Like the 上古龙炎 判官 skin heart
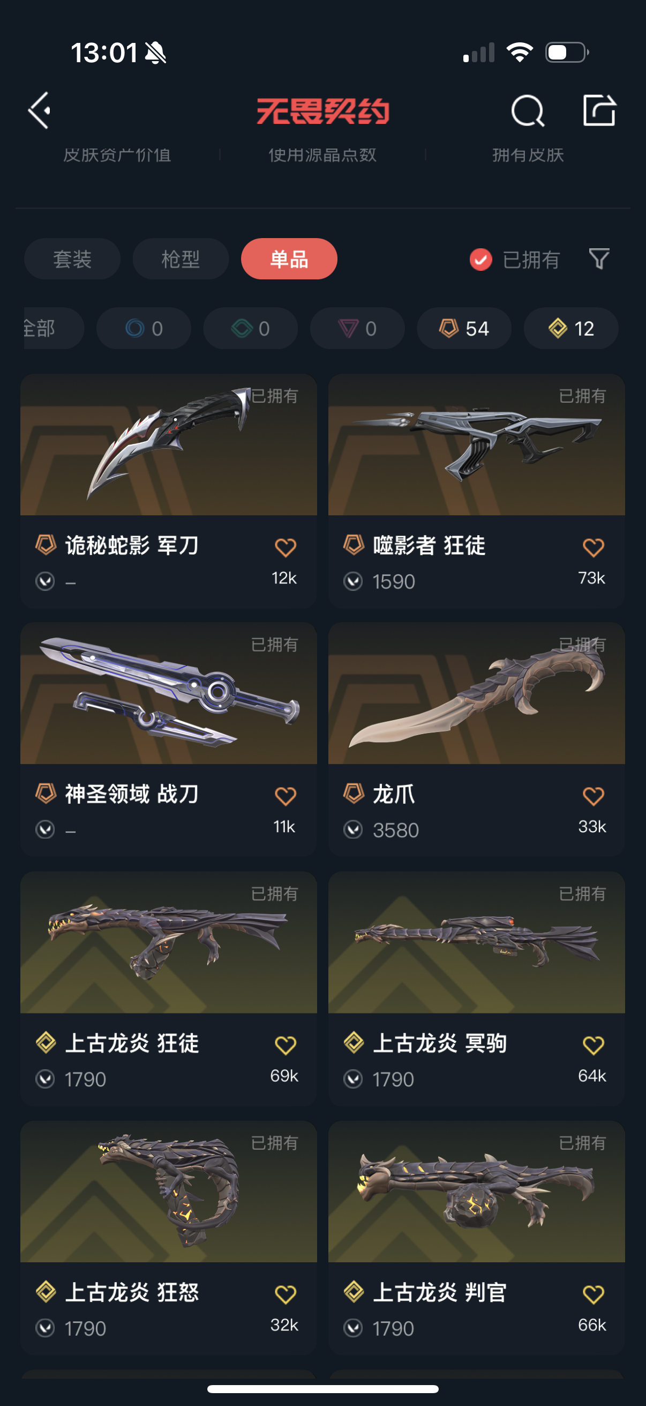This screenshot has width=646, height=1406. (x=593, y=1294)
